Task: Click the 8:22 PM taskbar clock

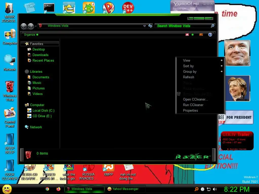Action: pos(237,189)
